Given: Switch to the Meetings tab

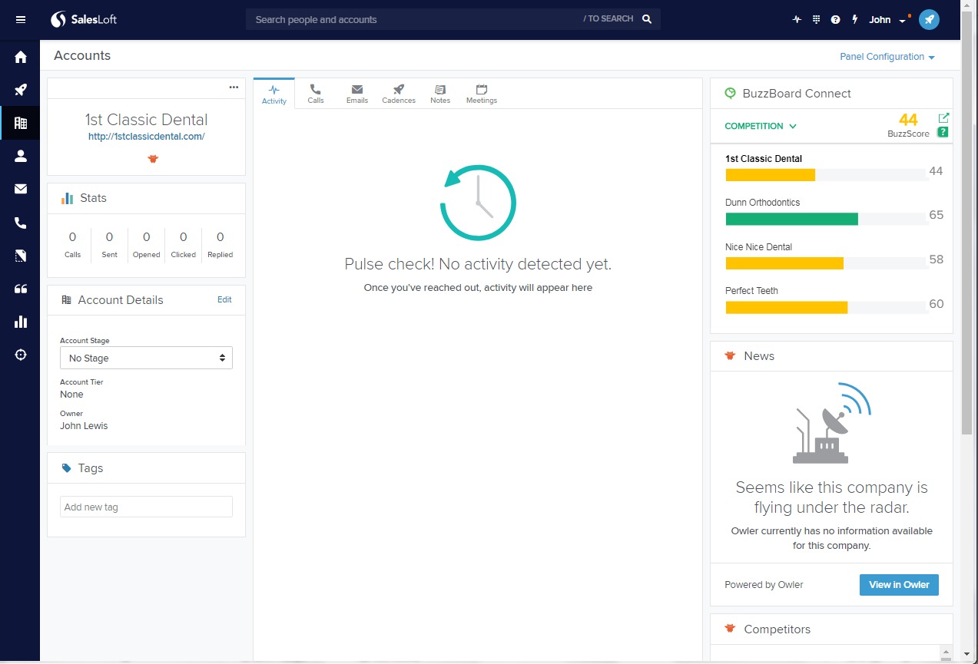Looking at the screenshot, I should (x=482, y=94).
